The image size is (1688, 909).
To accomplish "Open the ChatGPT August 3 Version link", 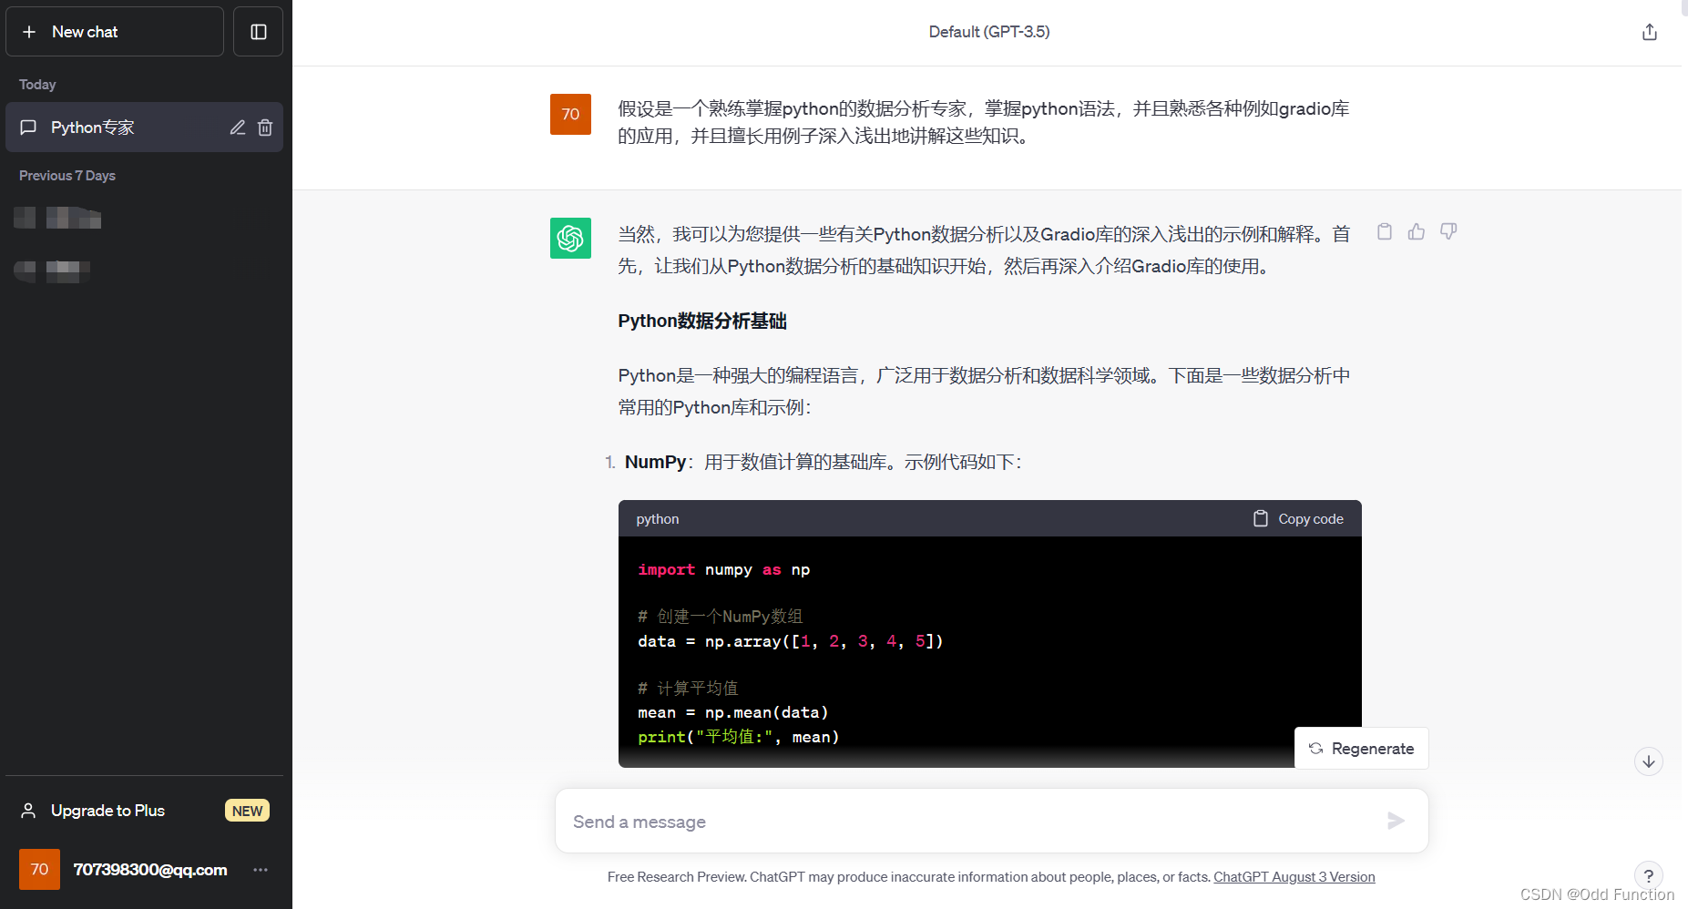I will (1294, 877).
